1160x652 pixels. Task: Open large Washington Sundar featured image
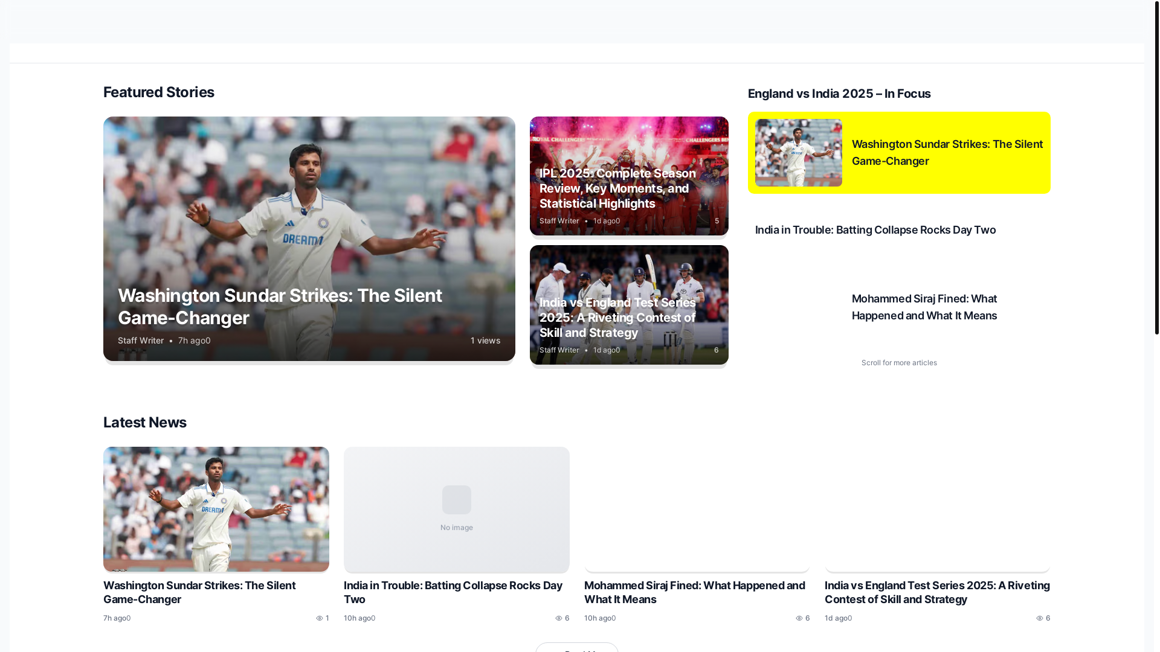[309, 238]
